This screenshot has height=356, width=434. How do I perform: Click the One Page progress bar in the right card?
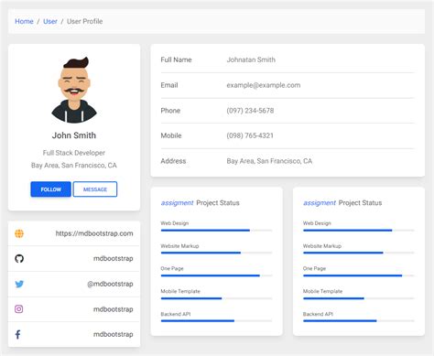[x=359, y=275]
